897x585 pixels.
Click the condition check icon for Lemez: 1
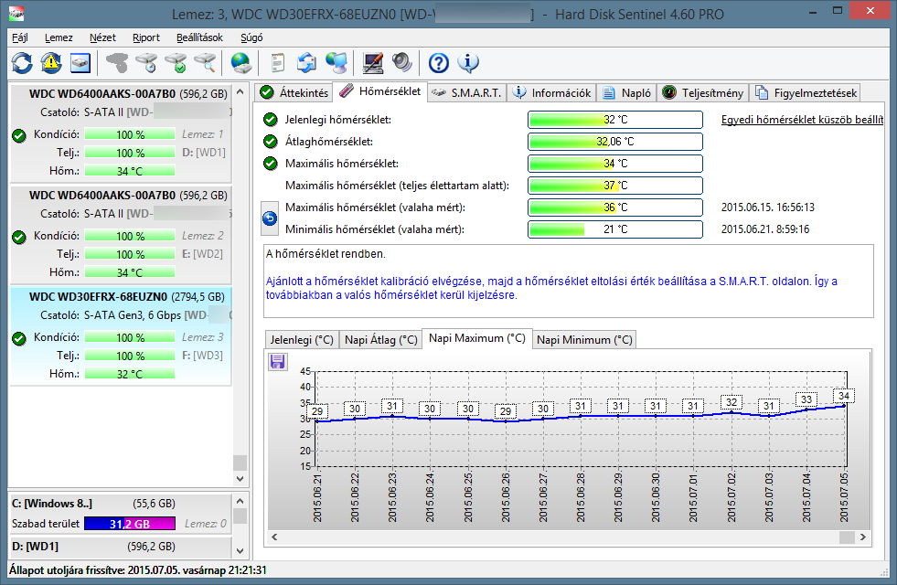[x=19, y=135]
